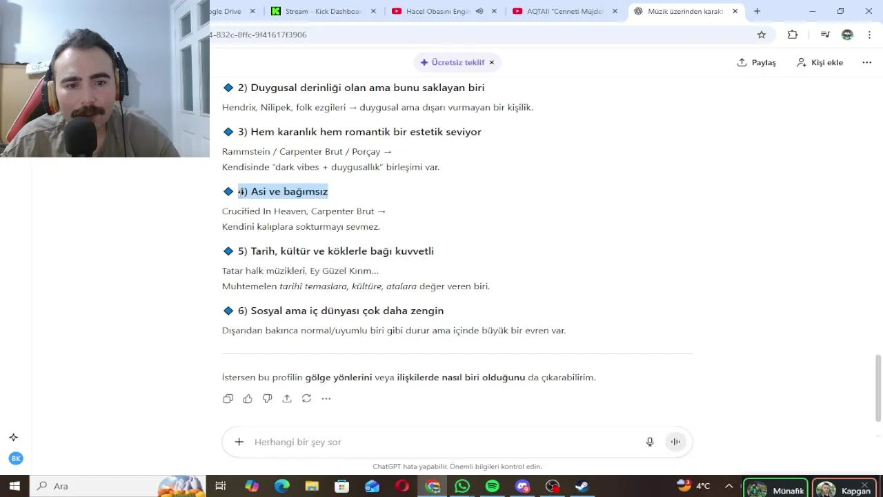Screen dimensions: 883x497
Task: Open conversation options ellipsis
Action: (x=867, y=62)
